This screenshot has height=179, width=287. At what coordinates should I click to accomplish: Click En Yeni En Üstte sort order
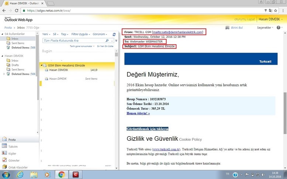[105, 46]
